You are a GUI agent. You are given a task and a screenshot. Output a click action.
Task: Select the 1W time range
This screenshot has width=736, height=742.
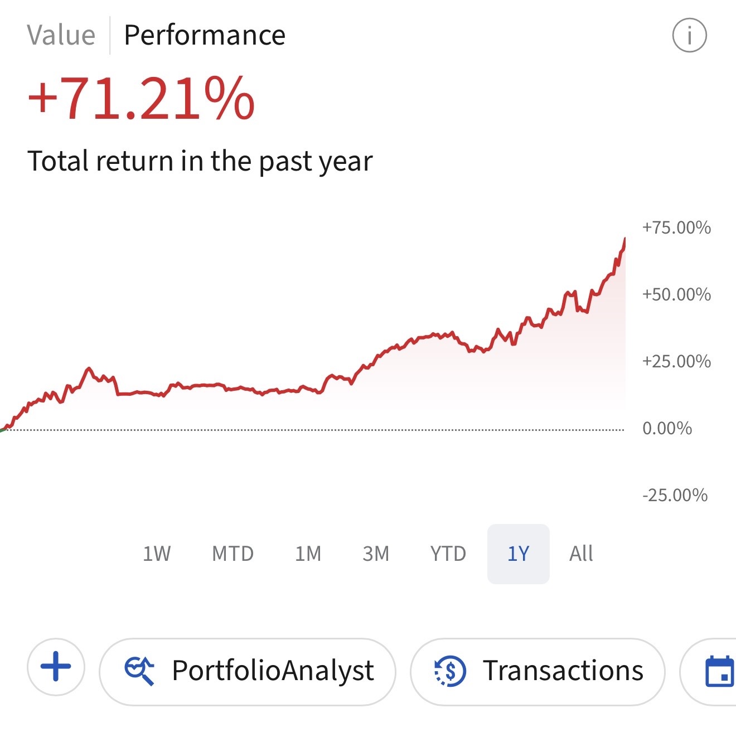157,554
